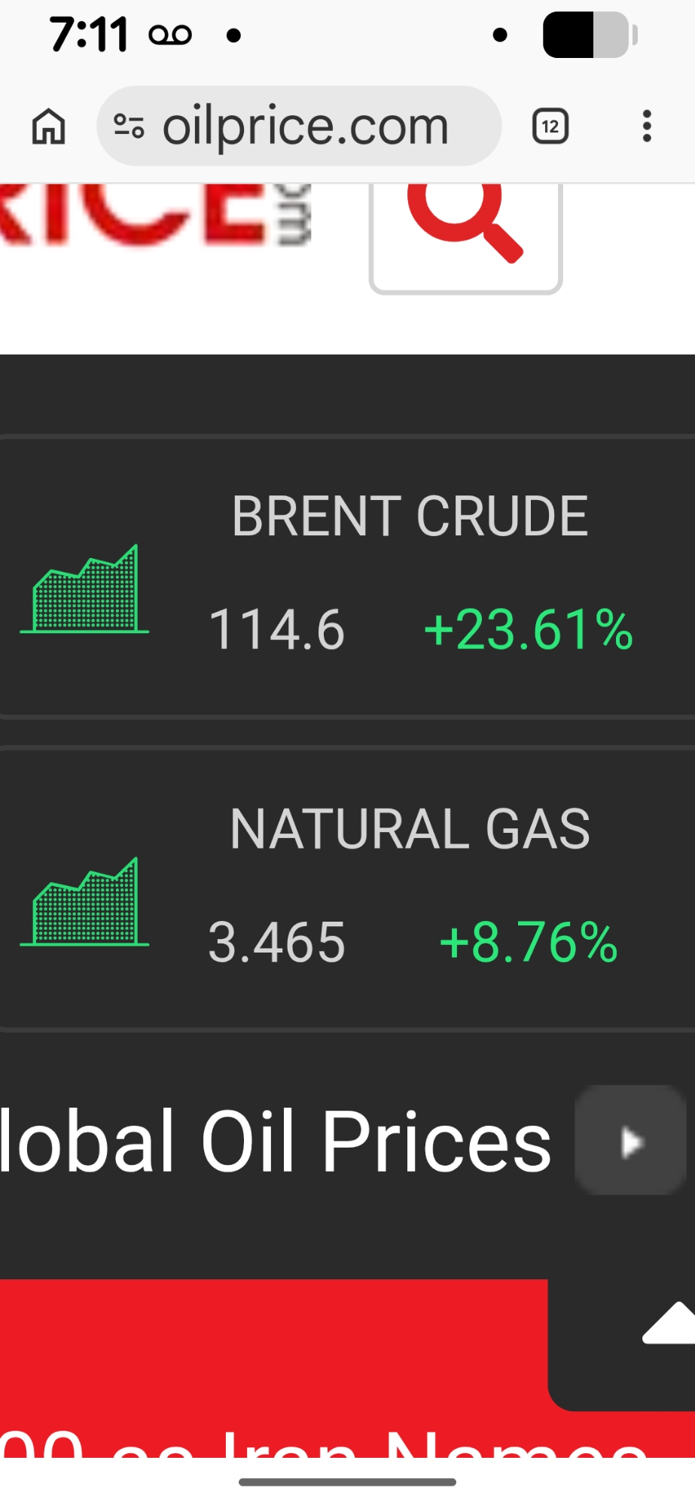
Task: Tap the Brent +23.61% change value
Action: click(x=528, y=630)
